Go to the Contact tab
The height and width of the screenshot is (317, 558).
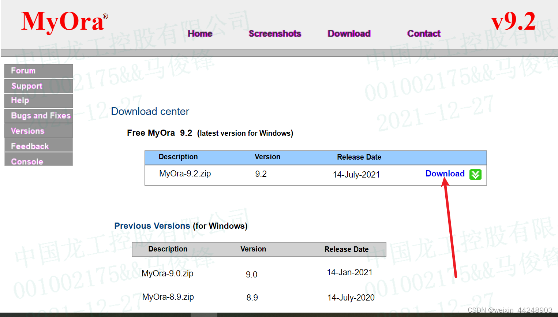(423, 33)
